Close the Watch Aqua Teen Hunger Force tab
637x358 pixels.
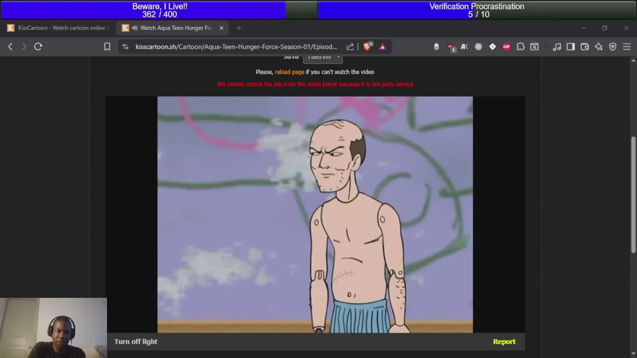[221, 28]
